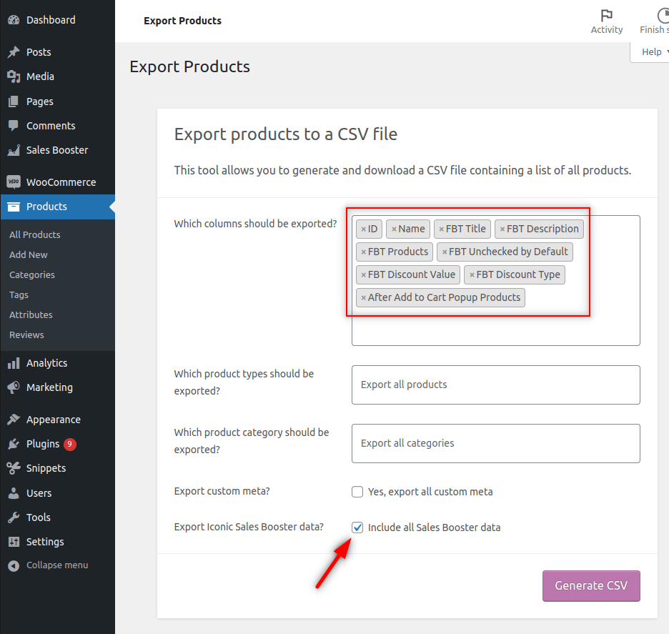Uncheck Include all Sales Booster data
This screenshot has height=634, width=669.
click(x=357, y=527)
